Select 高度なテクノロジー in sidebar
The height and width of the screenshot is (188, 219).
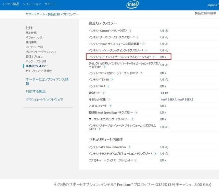coord(37,66)
